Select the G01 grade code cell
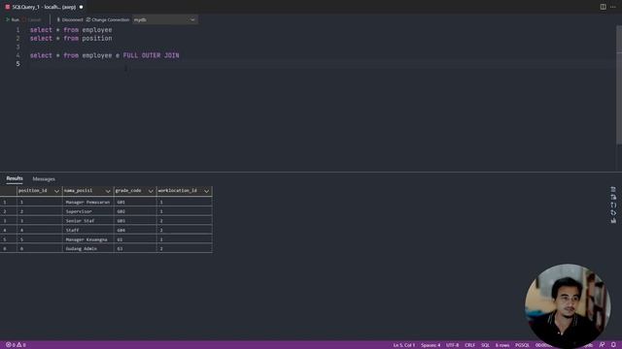This screenshot has height=349, width=622. [x=135, y=202]
